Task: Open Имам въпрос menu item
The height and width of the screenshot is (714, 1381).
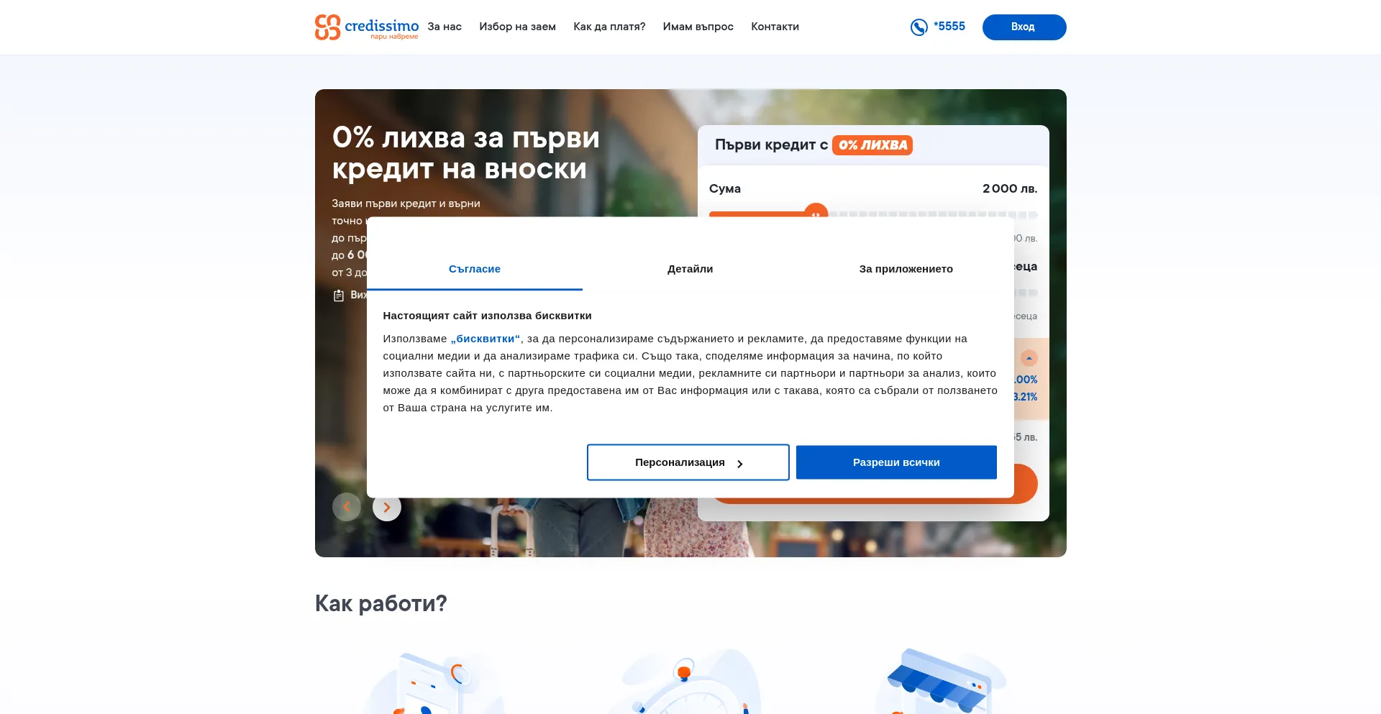Action: point(698,27)
